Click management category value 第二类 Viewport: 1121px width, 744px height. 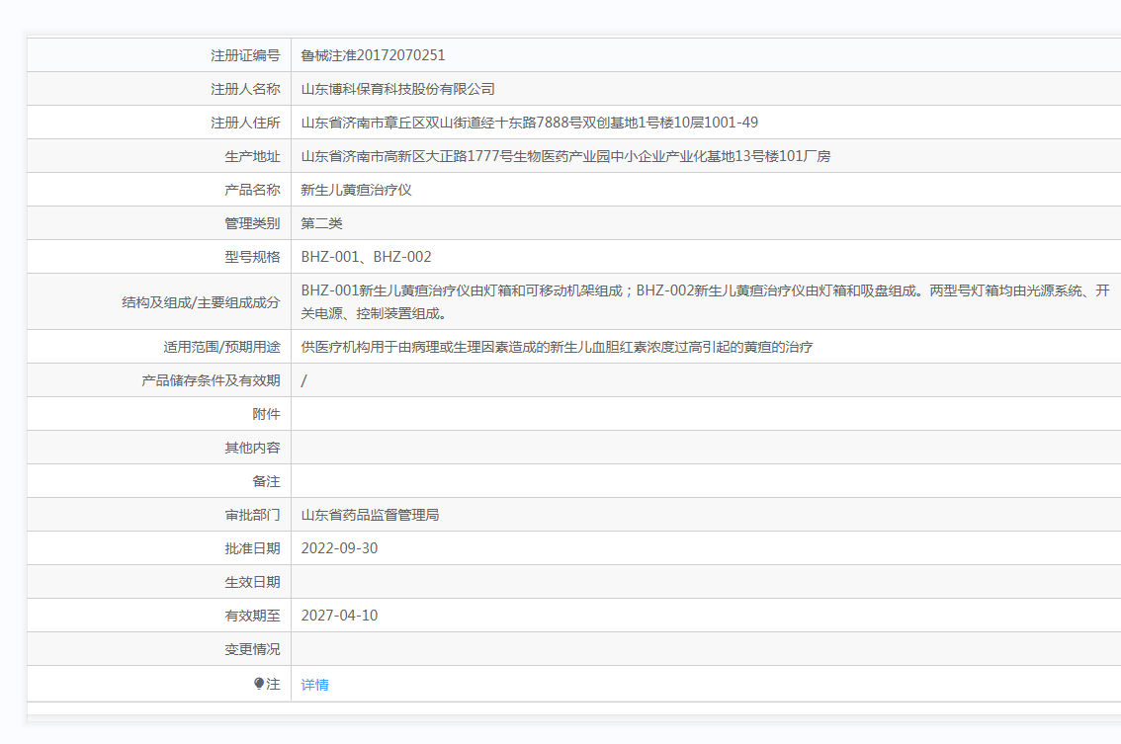[321, 223]
